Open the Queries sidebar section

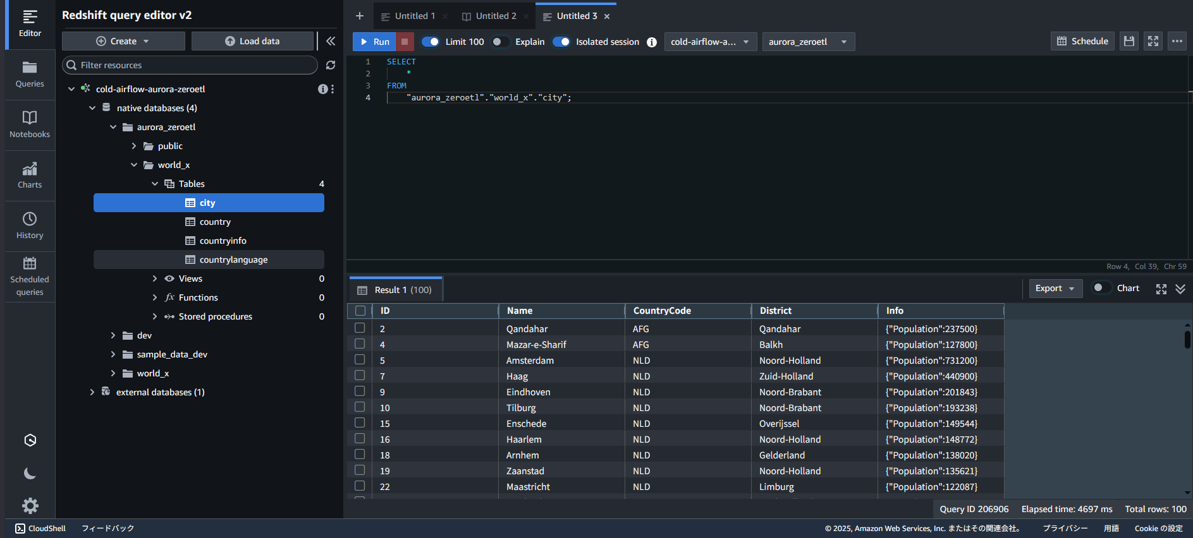pyautogui.click(x=30, y=75)
